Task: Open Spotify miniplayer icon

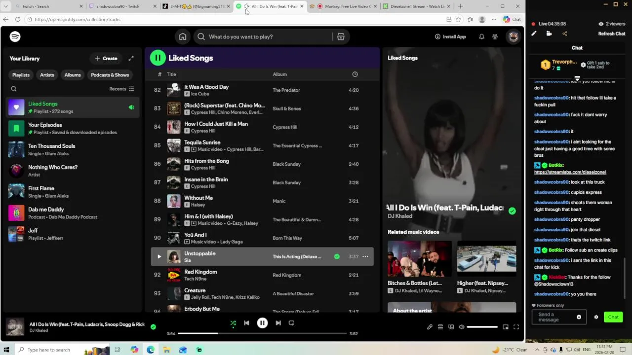Action: coord(506,327)
